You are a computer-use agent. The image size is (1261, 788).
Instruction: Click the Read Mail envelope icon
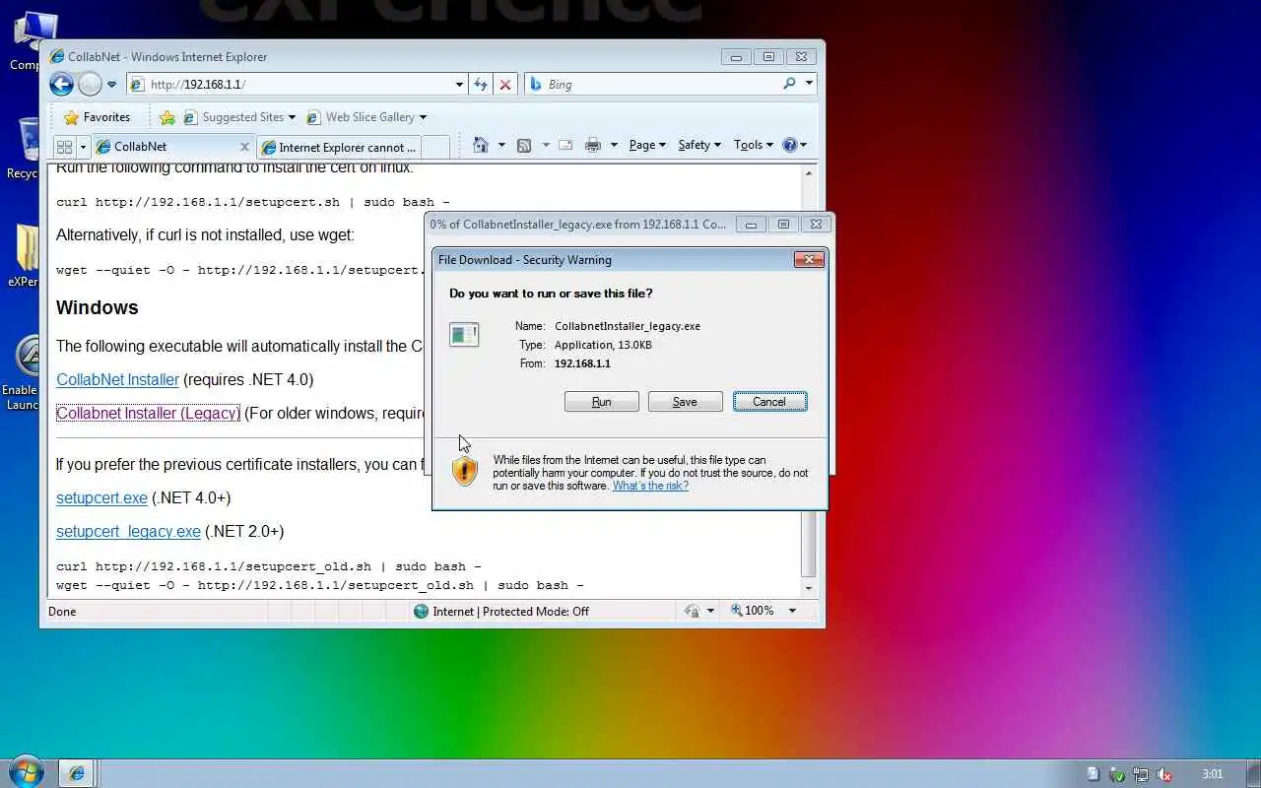[x=565, y=145]
